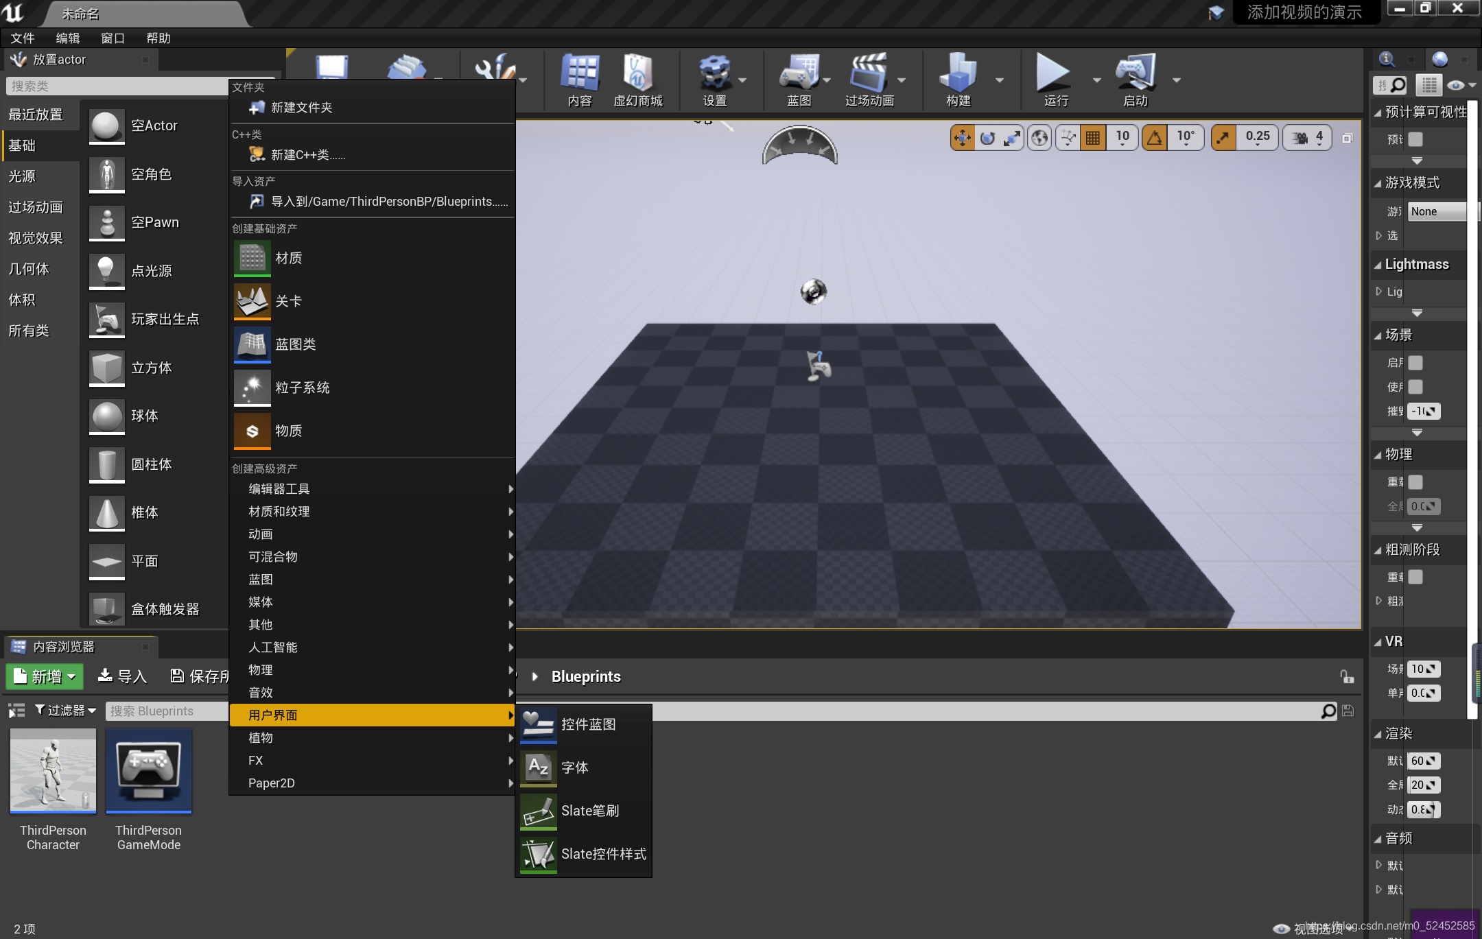Select 粒子系统 particle system icon

252,388
